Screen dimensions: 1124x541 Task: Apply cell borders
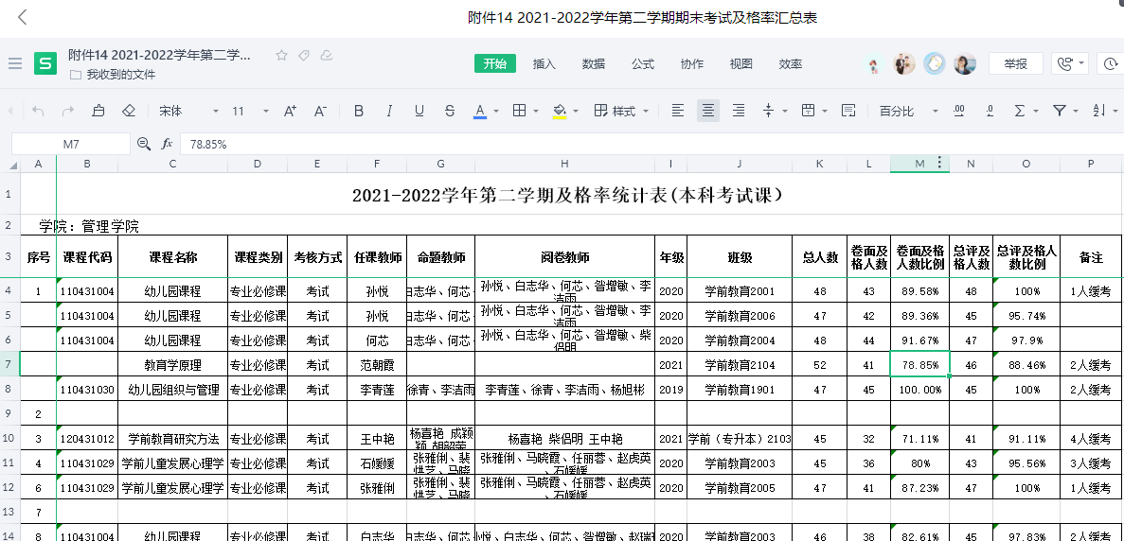coord(520,111)
